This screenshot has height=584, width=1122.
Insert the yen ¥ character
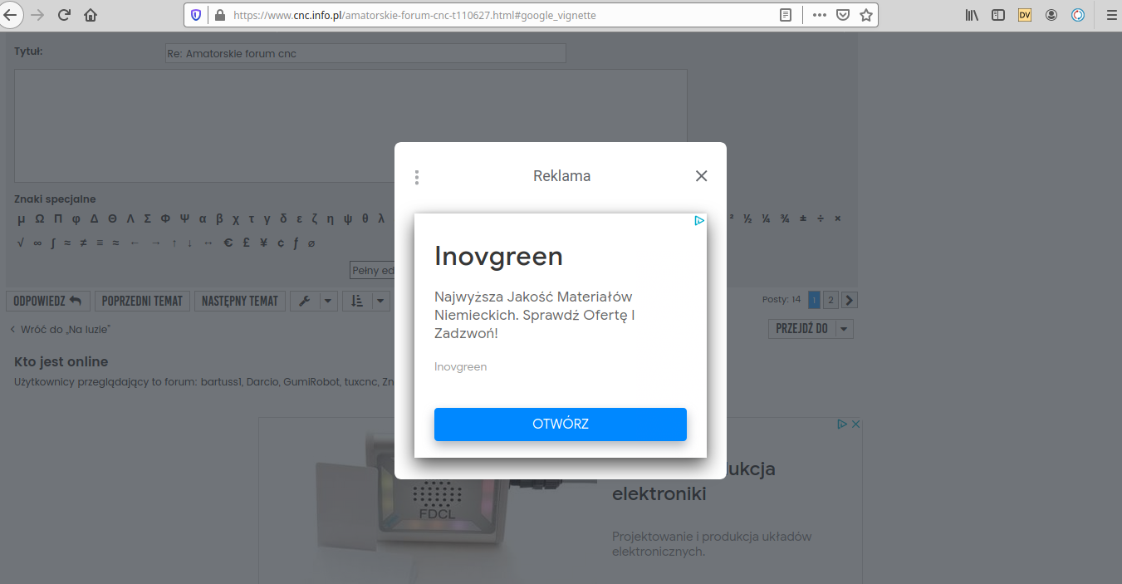coord(263,243)
